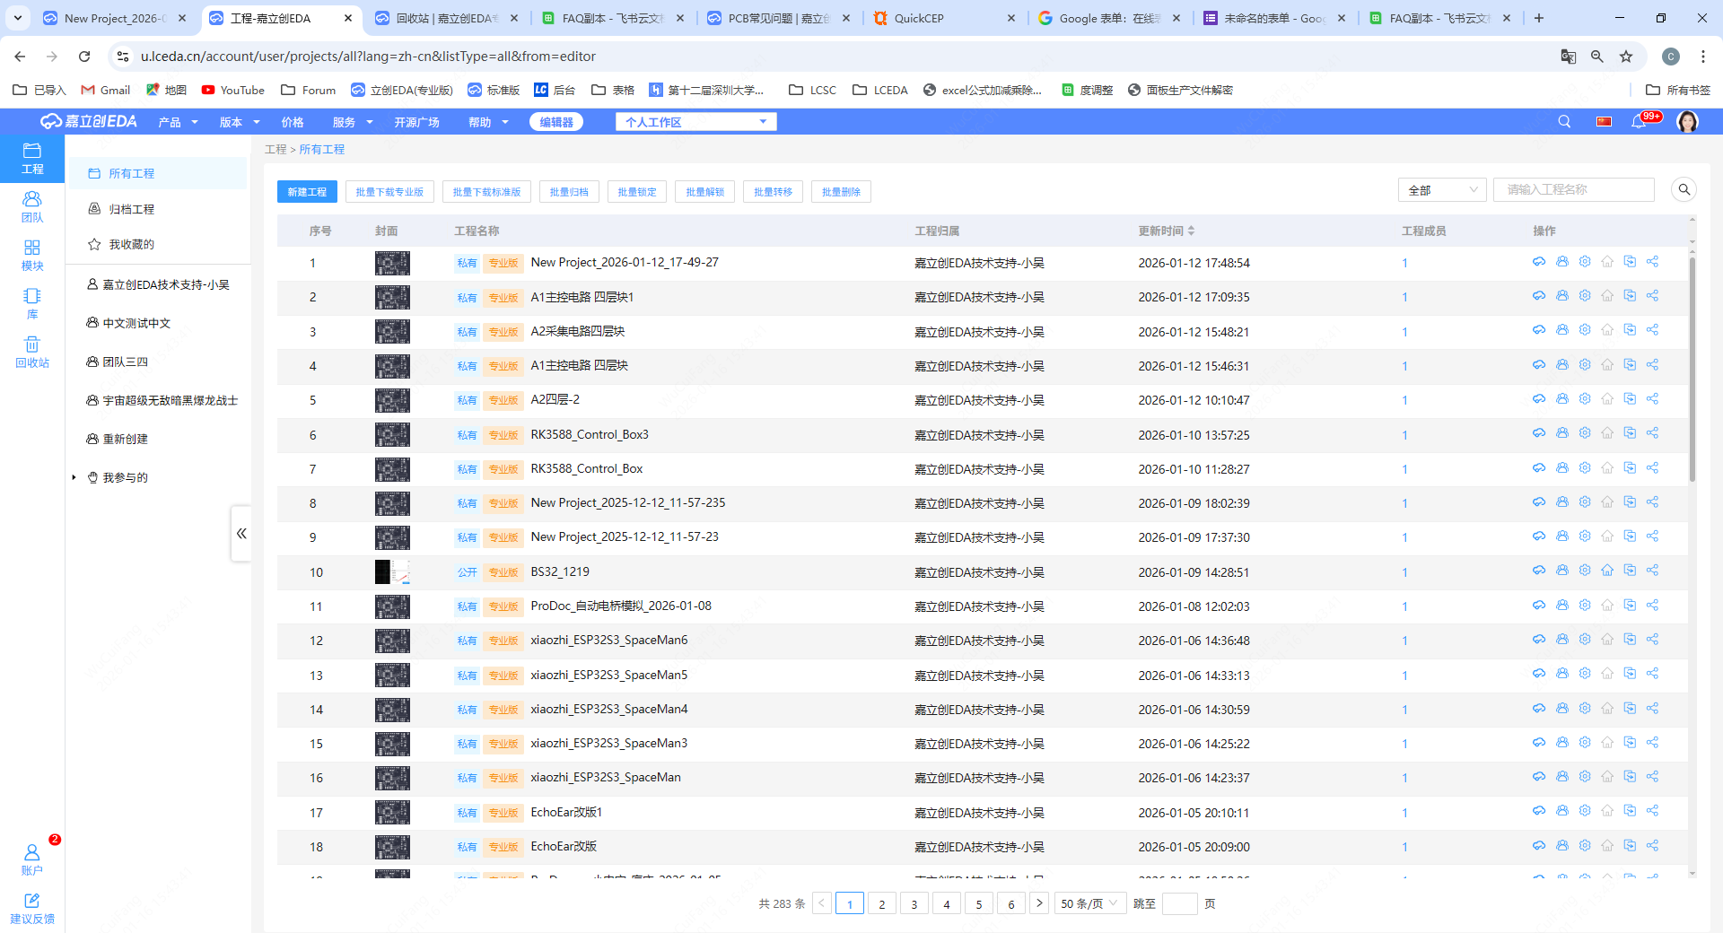Image resolution: width=1723 pixels, height=933 pixels.
Task: Open the 个人工作区 workspace dropdown
Action: tap(695, 122)
